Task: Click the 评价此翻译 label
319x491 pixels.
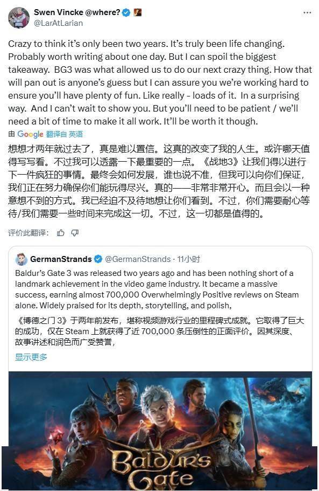Action: (x=29, y=233)
